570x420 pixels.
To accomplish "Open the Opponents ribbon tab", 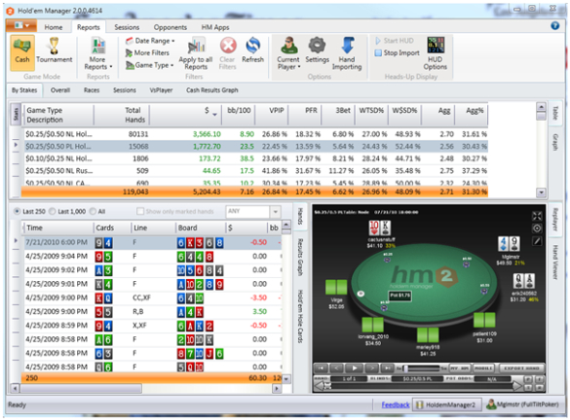I will [171, 27].
